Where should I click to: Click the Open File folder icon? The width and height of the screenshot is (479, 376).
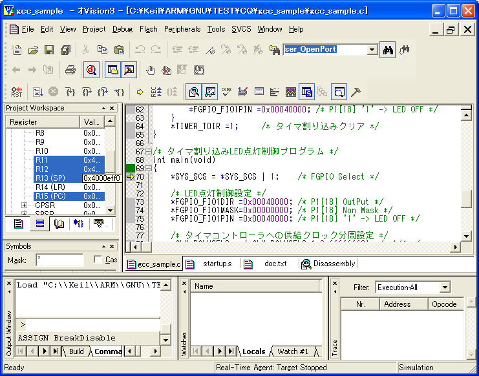tap(33, 50)
